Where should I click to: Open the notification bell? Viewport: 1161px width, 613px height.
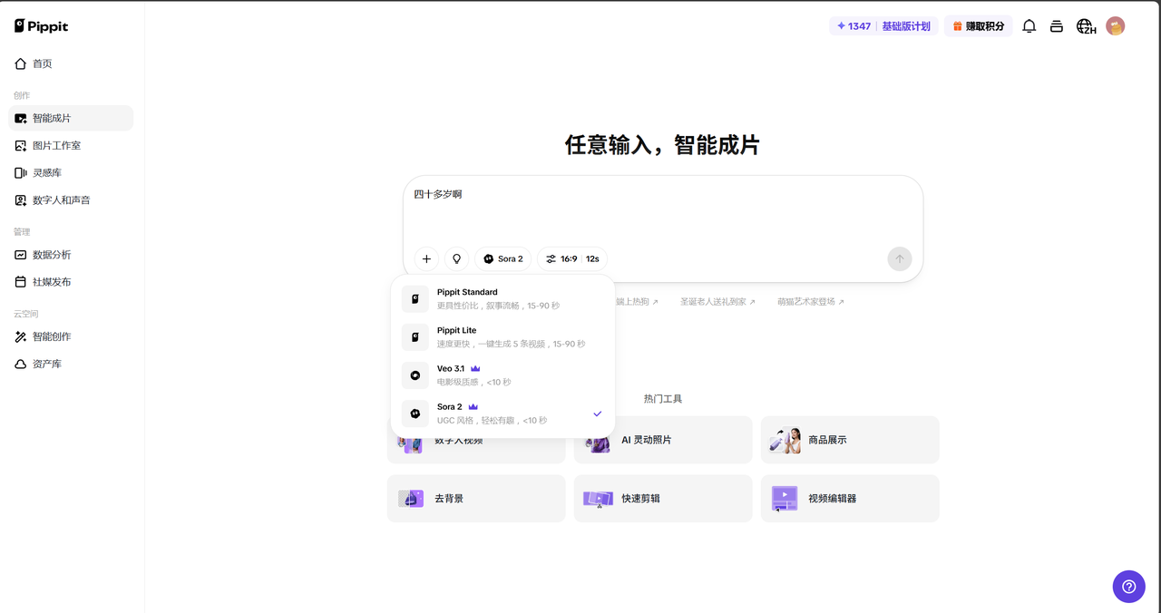[1029, 26]
